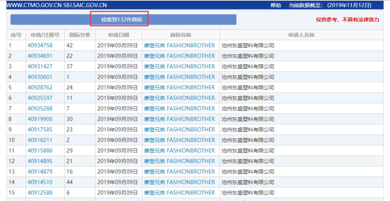This screenshot has height=201, width=390.
Task: Click 2019年09月09日 date in row 40934758
Action: pos(117,46)
